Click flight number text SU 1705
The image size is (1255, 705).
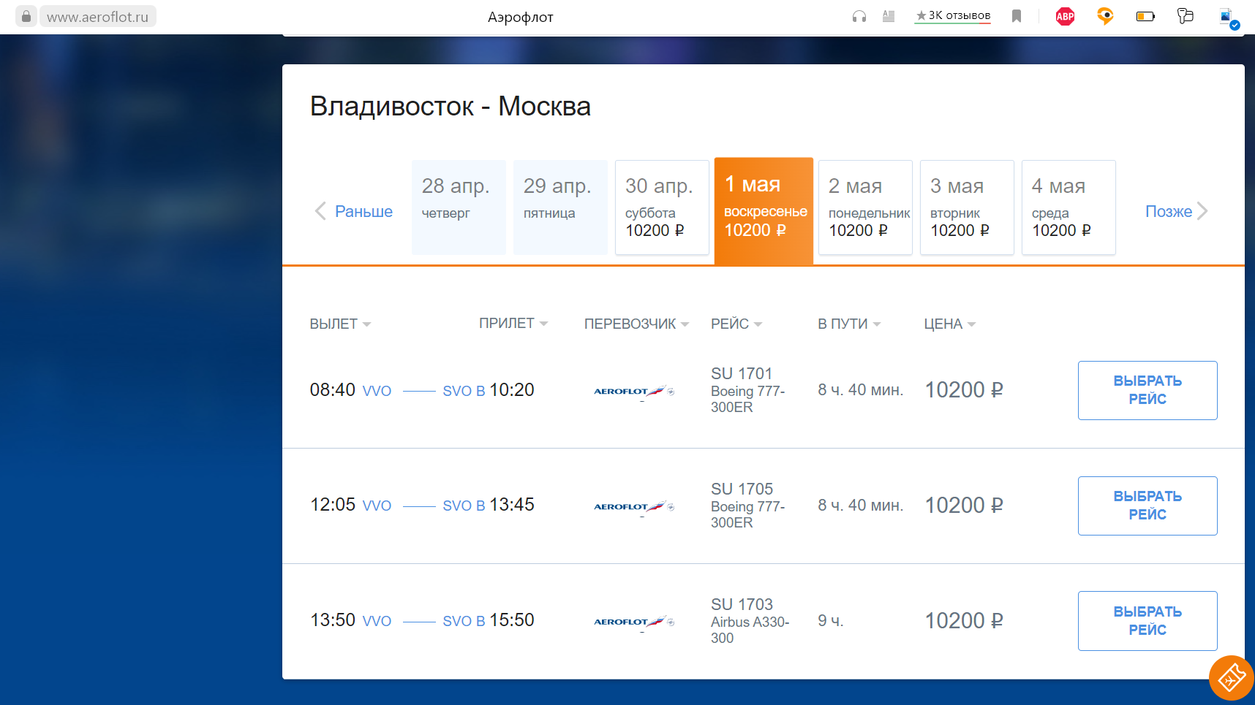pos(742,489)
